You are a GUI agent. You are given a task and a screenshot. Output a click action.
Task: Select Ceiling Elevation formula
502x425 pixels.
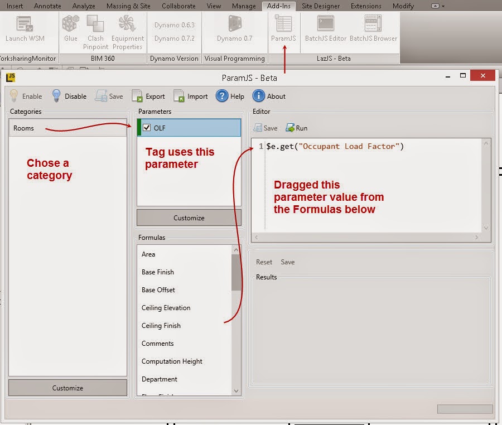[184, 308]
